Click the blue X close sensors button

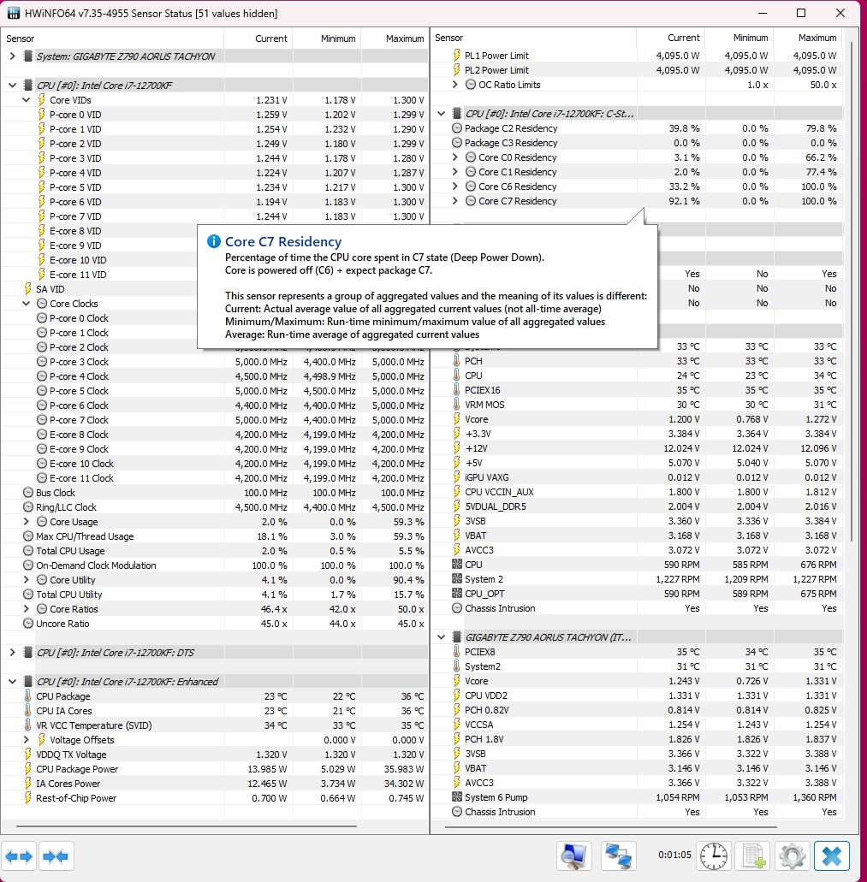832,856
